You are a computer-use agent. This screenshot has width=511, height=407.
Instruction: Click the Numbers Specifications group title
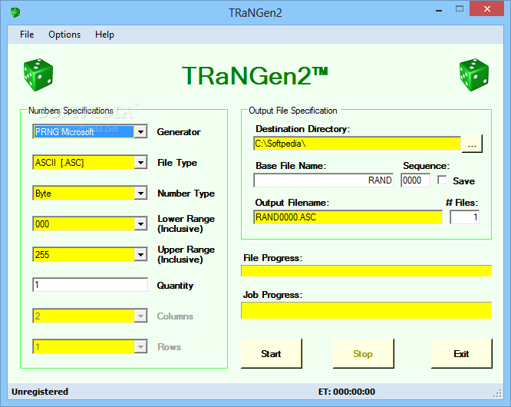click(71, 111)
